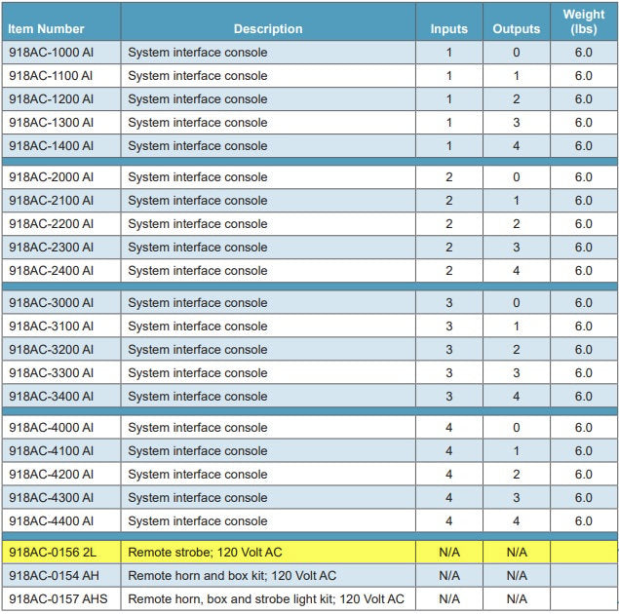Select the Outputs column header
This screenshot has height=614, width=619.
(x=516, y=29)
